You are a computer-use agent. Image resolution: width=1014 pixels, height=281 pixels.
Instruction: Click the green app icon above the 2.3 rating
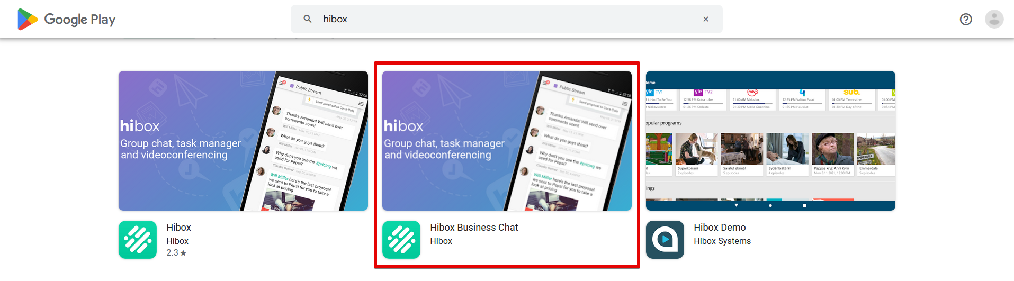coord(138,240)
